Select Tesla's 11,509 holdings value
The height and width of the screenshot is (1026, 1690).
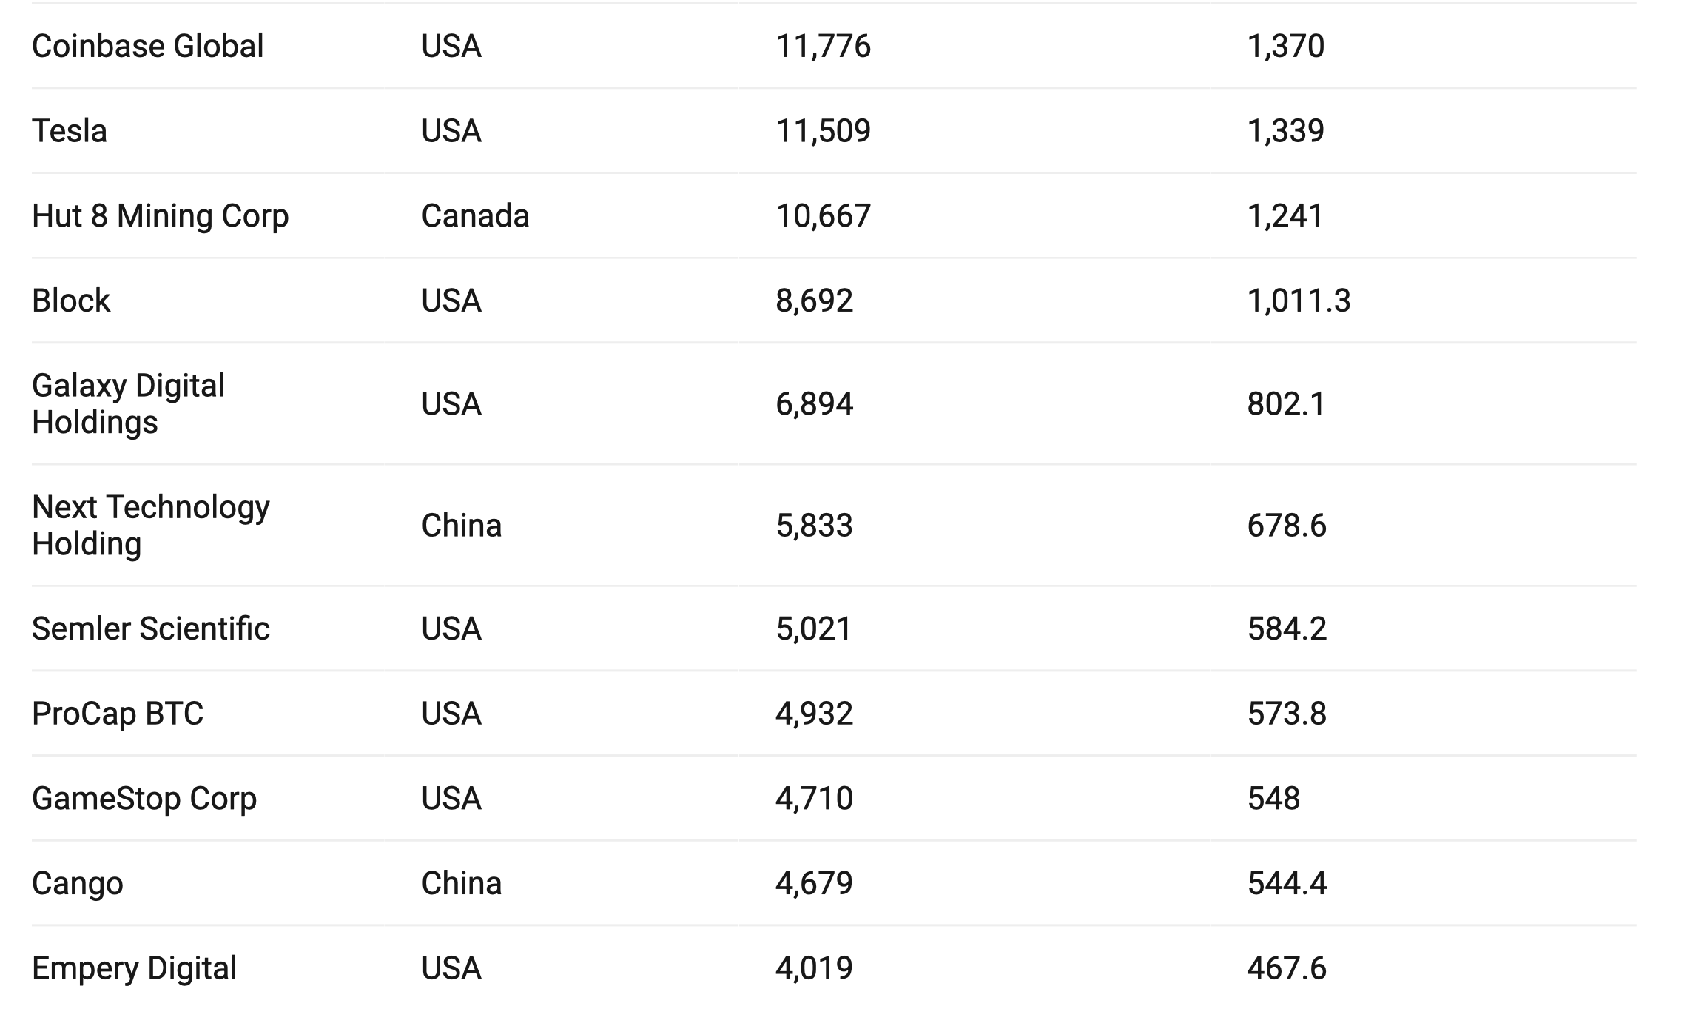823,131
